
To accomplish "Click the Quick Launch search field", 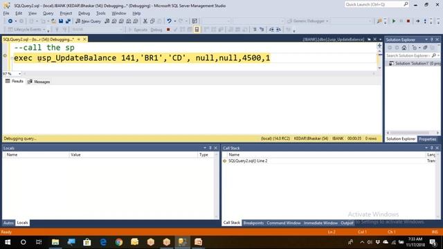I will 377,4.
